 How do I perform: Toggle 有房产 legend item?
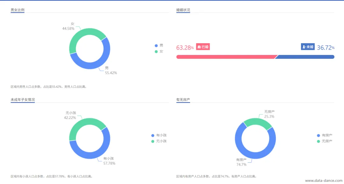[325, 135]
